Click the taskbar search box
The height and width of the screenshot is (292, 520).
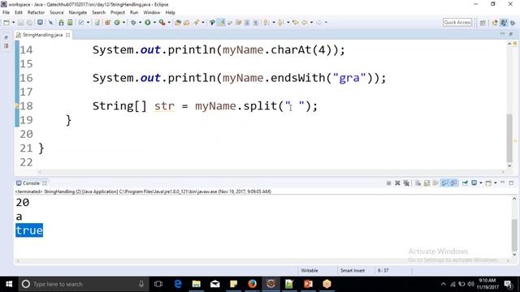pos(83,284)
